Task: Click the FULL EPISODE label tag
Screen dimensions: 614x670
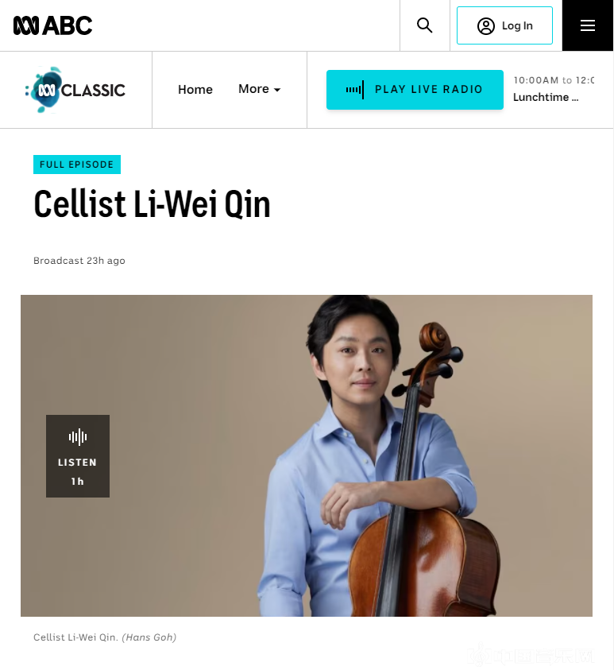Action: 77,165
